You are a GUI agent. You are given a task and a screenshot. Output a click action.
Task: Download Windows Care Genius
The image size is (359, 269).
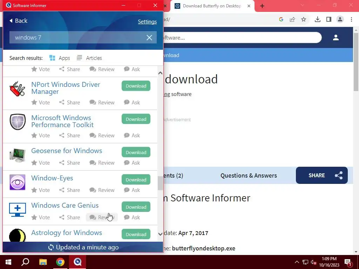pyautogui.click(x=136, y=207)
